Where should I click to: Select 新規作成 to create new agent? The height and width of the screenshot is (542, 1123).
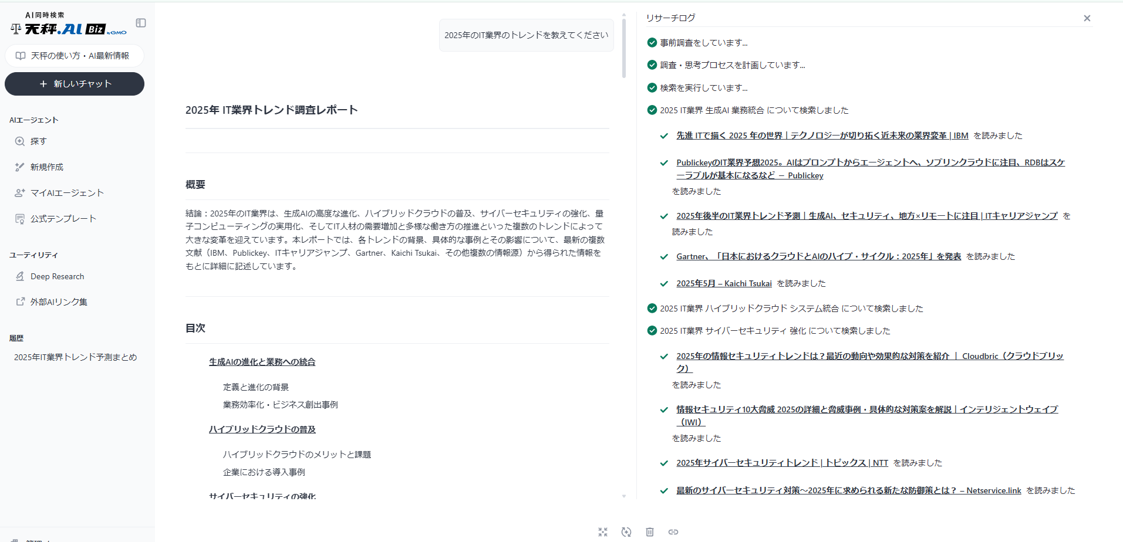point(47,167)
